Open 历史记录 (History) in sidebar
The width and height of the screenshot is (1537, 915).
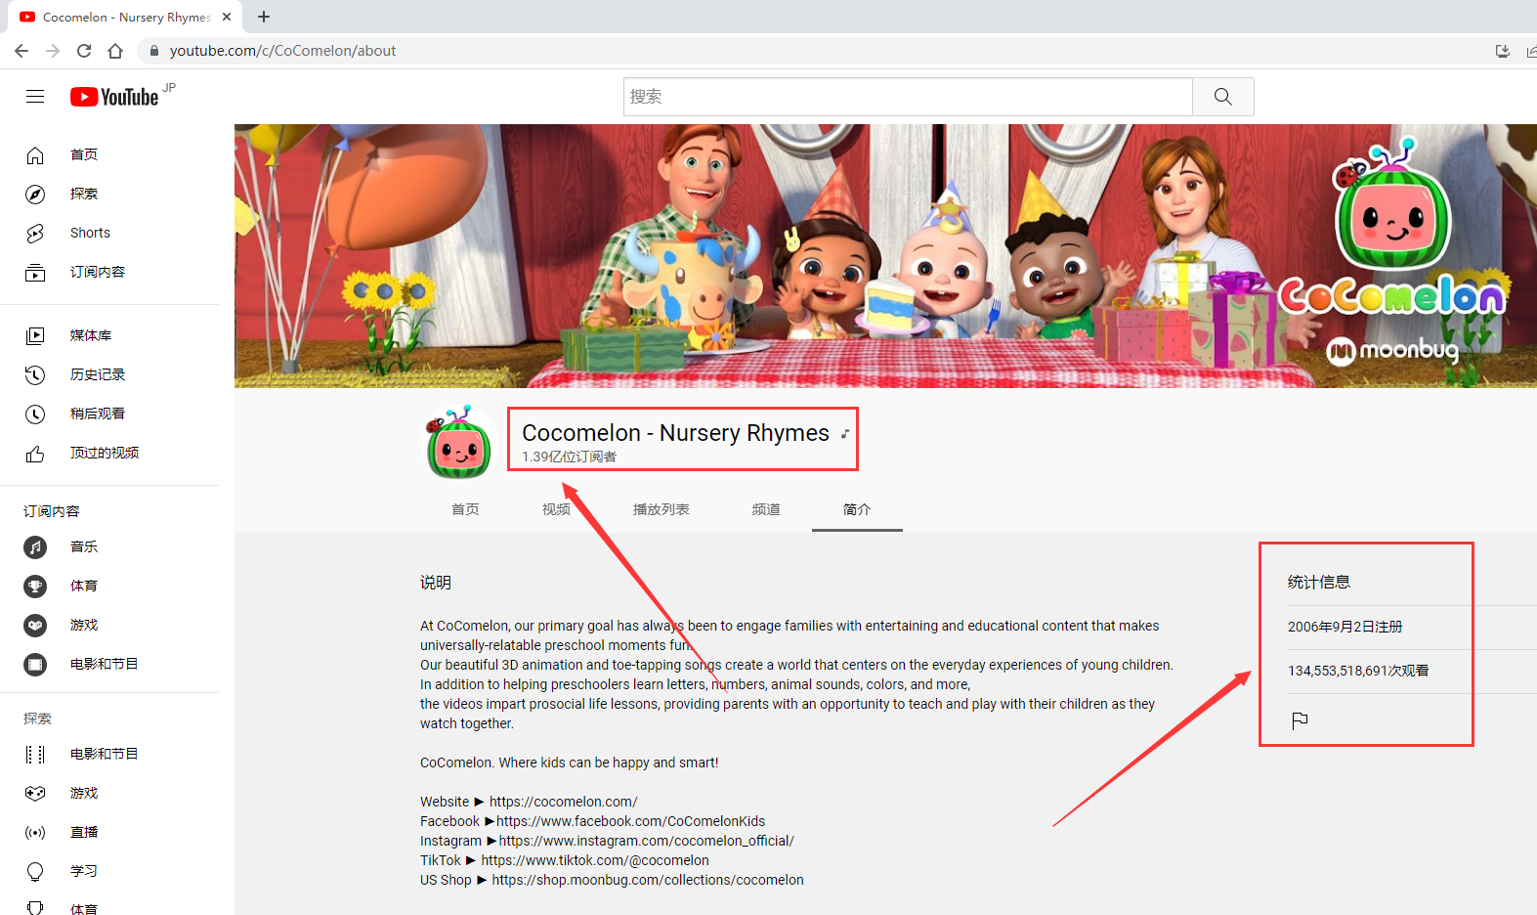(97, 374)
